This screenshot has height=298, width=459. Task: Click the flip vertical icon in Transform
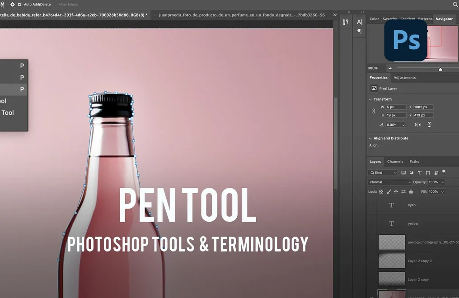click(x=429, y=125)
